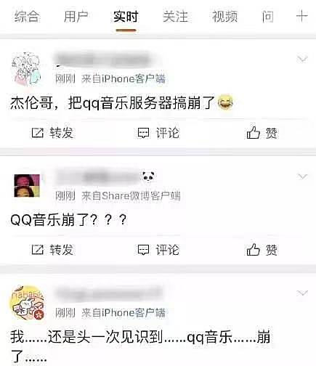
Task: Tap the comment icon on the first post
Action: point(143,133)
